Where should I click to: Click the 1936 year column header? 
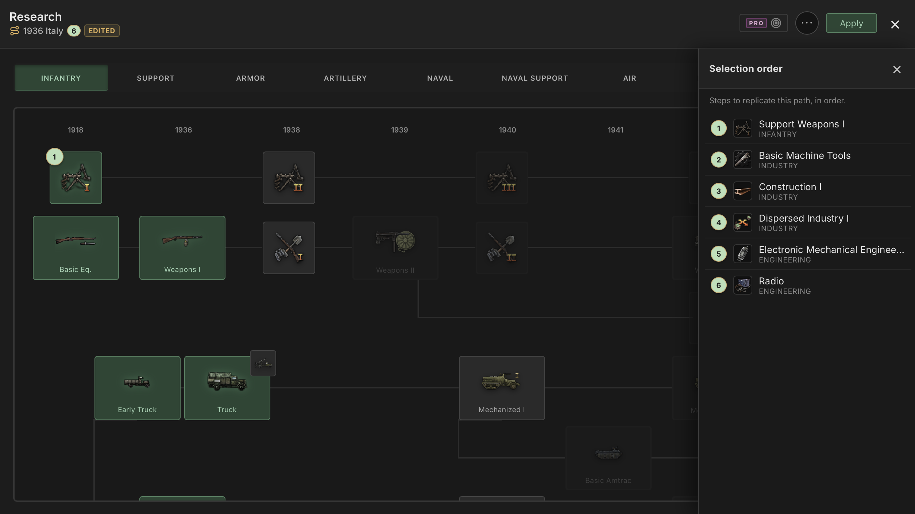coord(184,130)
